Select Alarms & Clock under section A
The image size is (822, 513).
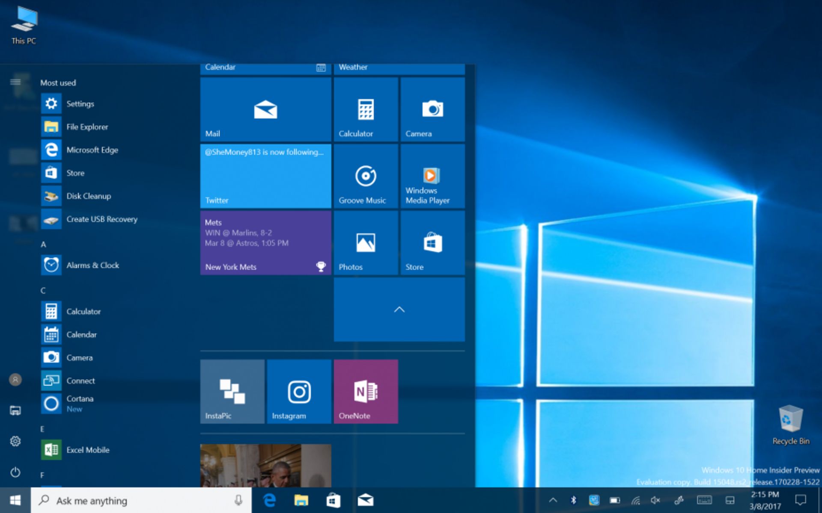(x=93, y=265)
